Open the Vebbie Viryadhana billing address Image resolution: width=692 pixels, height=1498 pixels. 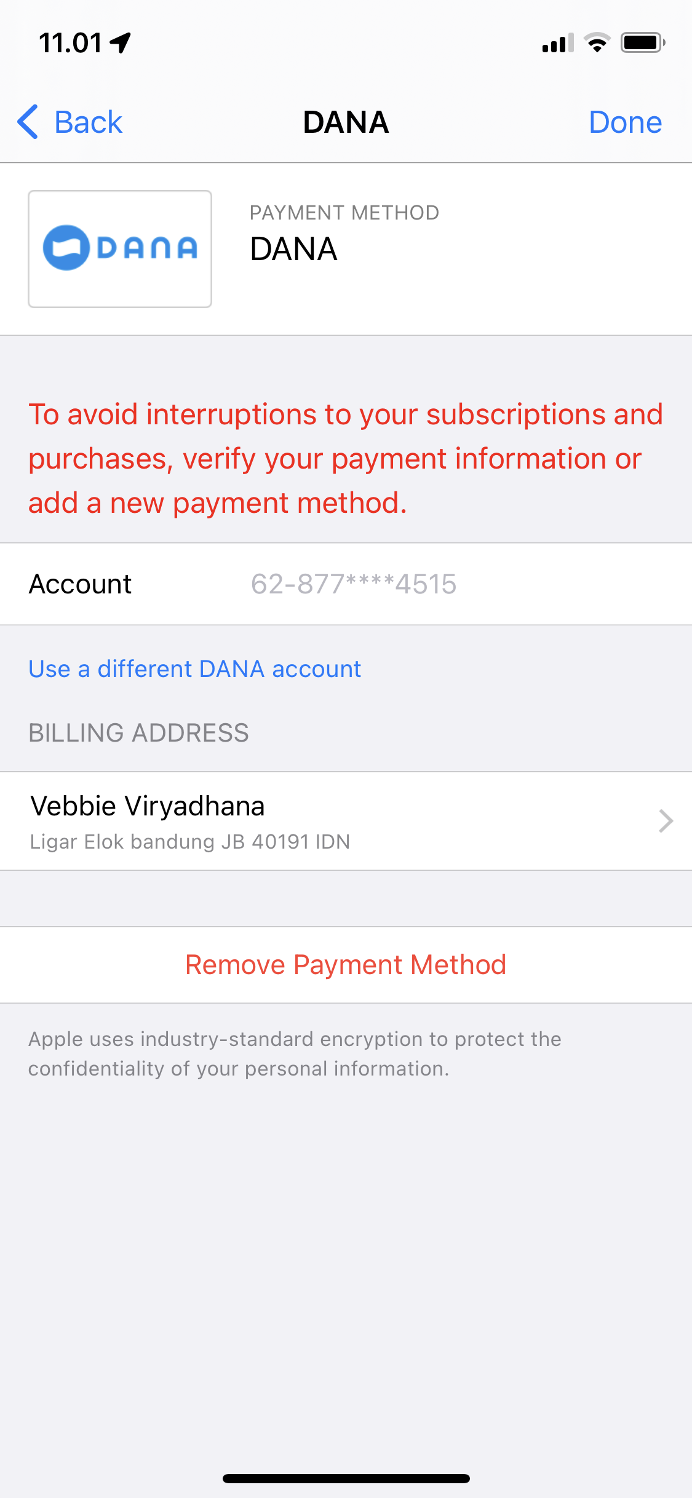click(x=346, y=821)
